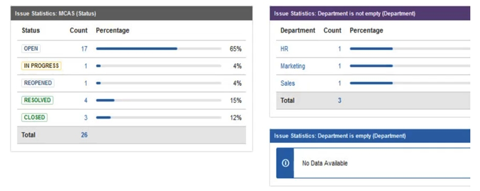Click the 12% value text

(x=236, y=117)
